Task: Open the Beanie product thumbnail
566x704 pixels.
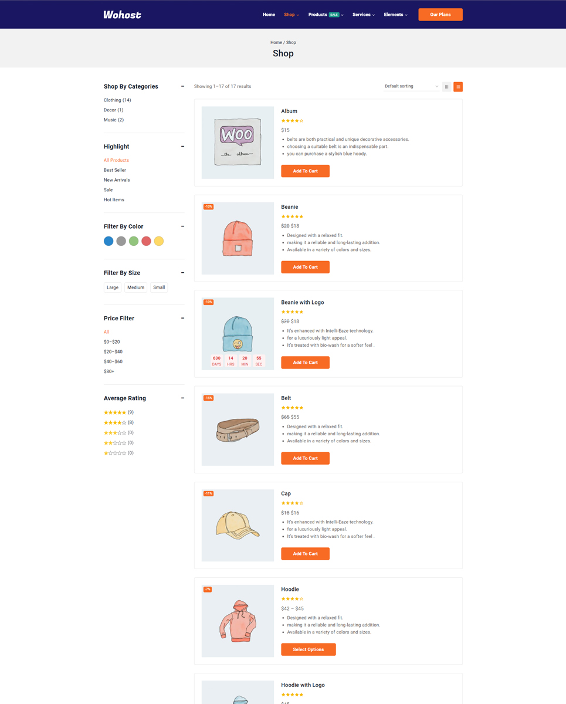Action: pos(238,238)
